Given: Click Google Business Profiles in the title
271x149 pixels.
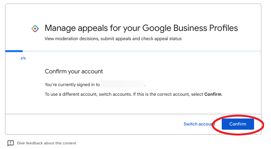Looking at the screenshot, I should pyautogui.click(x=190, y=28).
